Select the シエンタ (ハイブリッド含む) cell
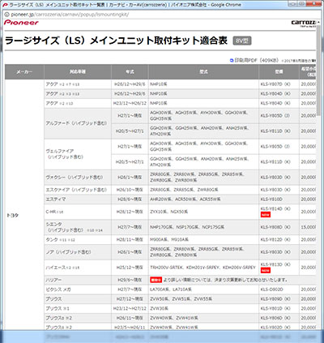The width and height of the screenshot is (324, 343). 78,227
